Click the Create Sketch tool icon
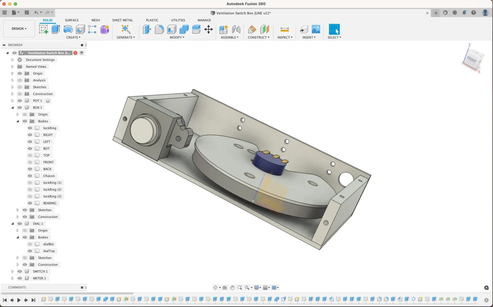Viewport: 493px width, 307px height. coord(43,29)
